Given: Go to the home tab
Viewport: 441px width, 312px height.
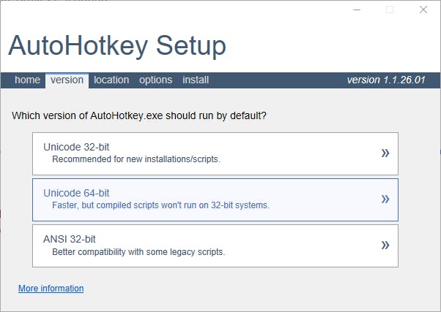Looking at the screenshot, I should coord(27,80).
